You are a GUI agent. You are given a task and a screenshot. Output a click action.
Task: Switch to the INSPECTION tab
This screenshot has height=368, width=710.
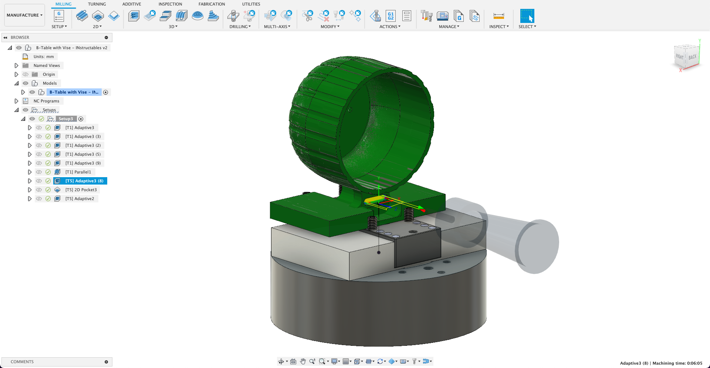pos(170,4)
